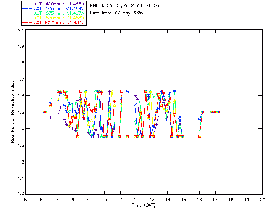Click the 13 x-axis label

pyautogui.click(x=152, y=200)
